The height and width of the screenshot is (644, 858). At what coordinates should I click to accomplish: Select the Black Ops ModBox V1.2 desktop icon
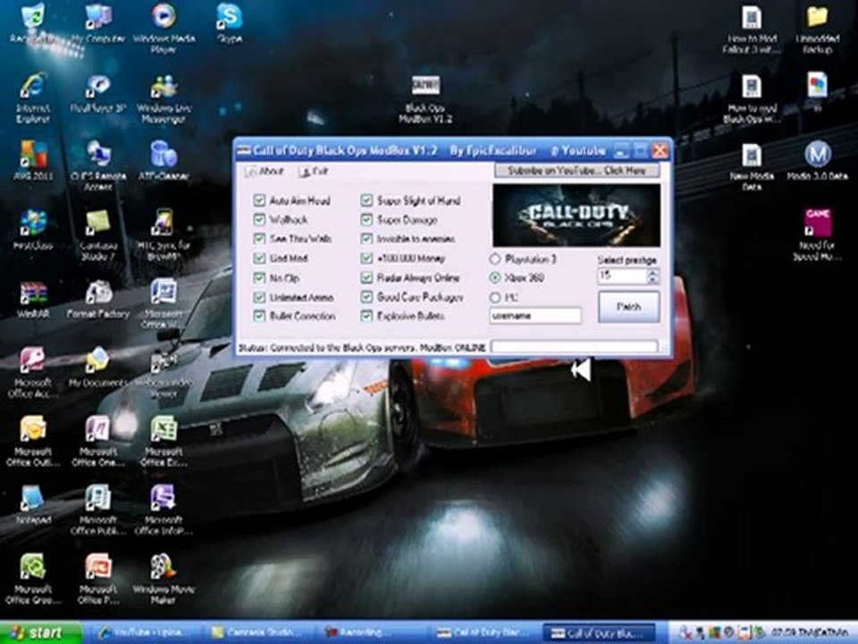[425, 97]
